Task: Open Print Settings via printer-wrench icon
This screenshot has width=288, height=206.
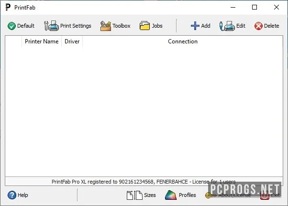Action: (x=51, y=26)
